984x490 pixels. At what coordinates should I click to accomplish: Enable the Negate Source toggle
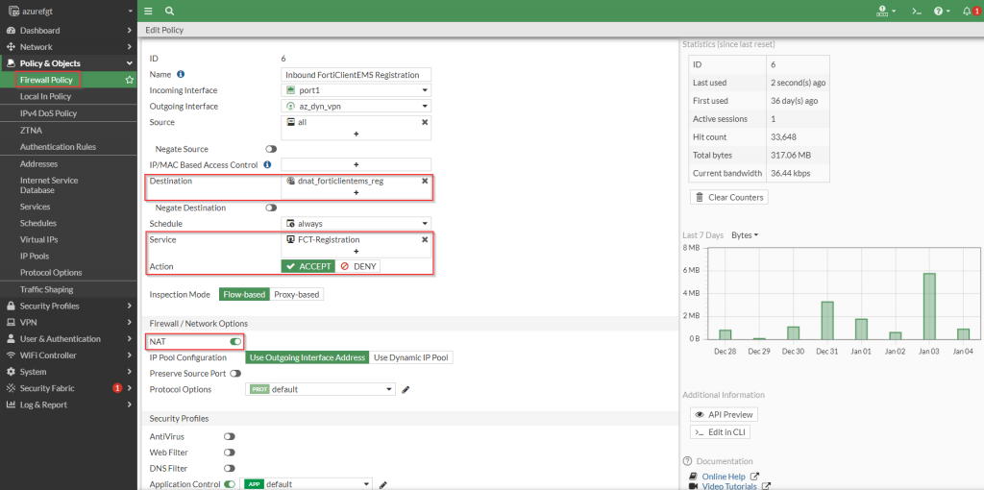coord(271,149)
